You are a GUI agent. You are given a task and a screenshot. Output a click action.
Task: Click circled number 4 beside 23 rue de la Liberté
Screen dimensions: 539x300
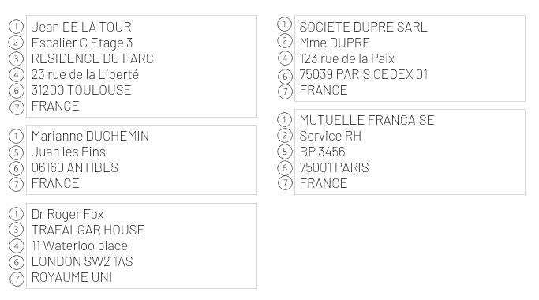(x=16, y=74)
